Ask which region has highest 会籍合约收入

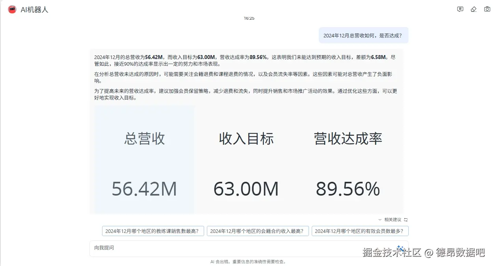[x=258, y=231]
